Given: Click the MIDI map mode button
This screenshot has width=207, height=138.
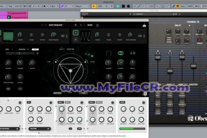Looking at the screenshot, I should click(x=190, y=6).
